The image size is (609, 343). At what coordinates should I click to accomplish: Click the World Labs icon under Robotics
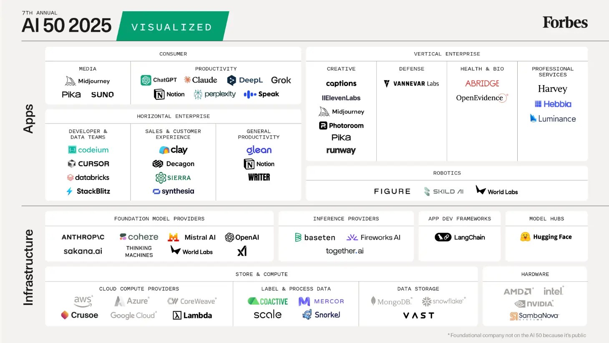481,190
